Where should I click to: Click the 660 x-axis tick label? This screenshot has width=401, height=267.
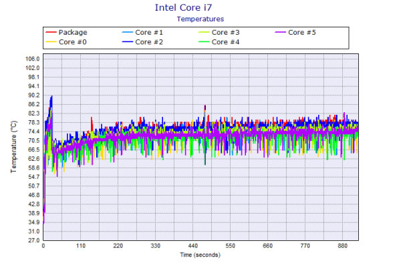coord(267,246)
